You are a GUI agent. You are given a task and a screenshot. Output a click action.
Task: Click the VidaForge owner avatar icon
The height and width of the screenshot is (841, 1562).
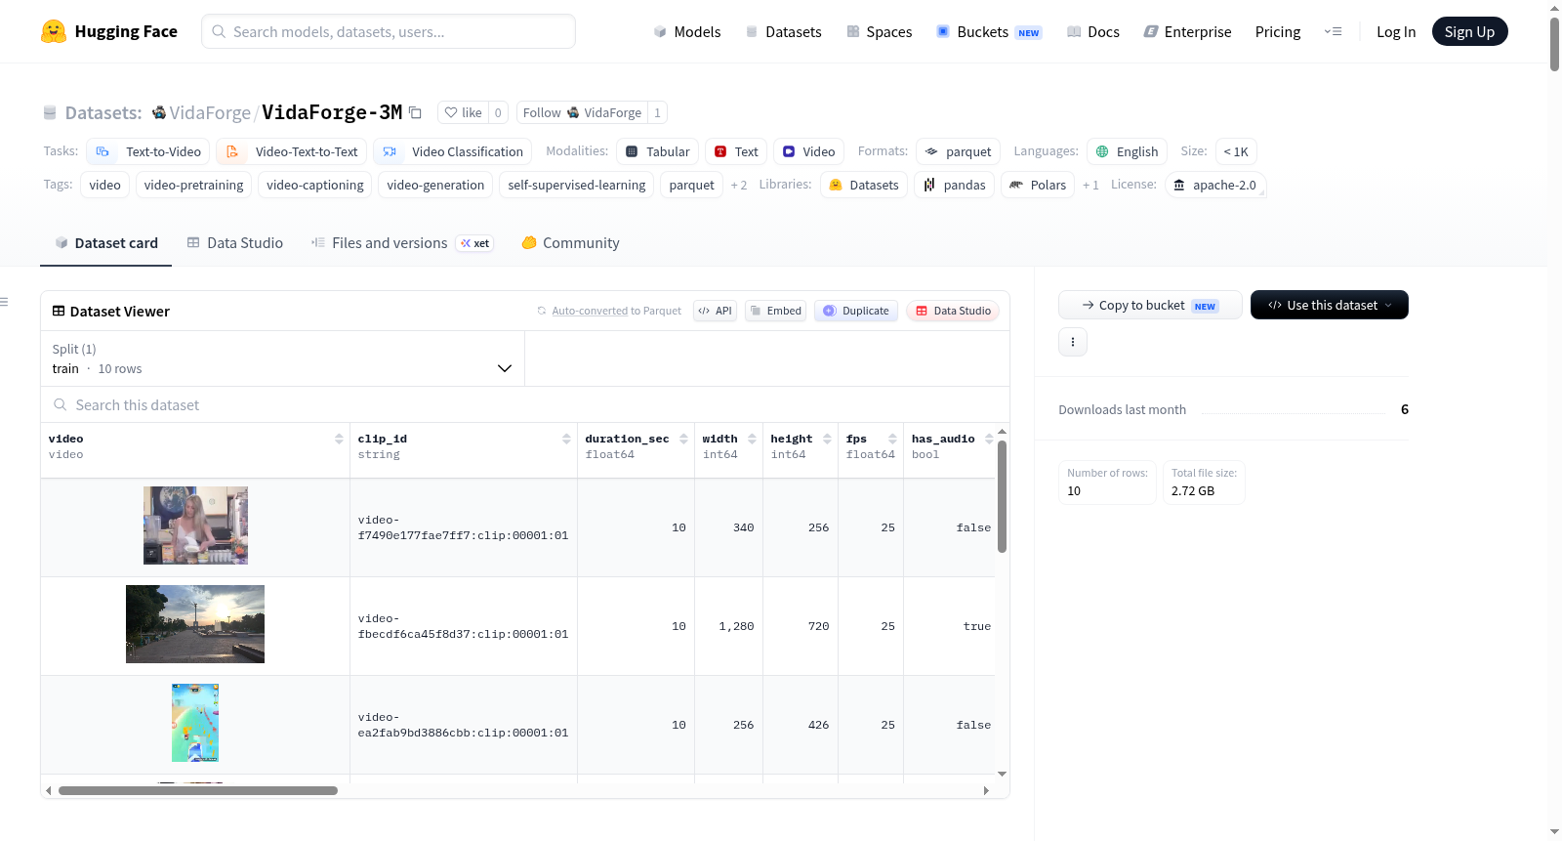point(159,112)
